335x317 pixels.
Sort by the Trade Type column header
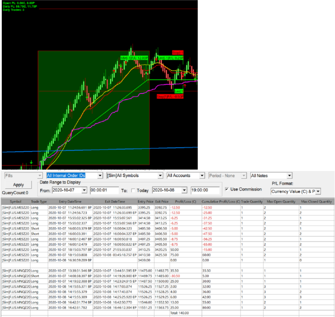click(x=39, y=201)
